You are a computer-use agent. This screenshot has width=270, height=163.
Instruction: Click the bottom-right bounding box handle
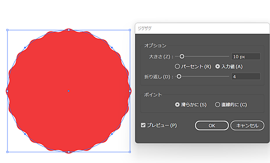[130, 152]
